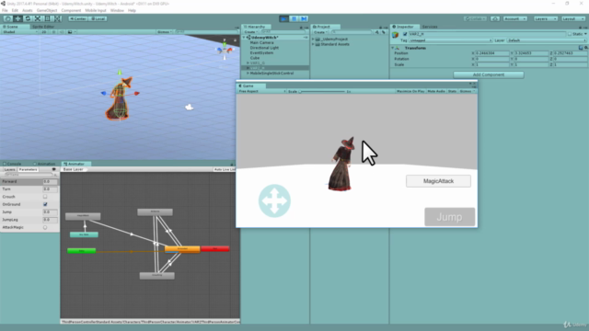
Task: Select the Scale tool in toolbar
Action: [37, 18]
